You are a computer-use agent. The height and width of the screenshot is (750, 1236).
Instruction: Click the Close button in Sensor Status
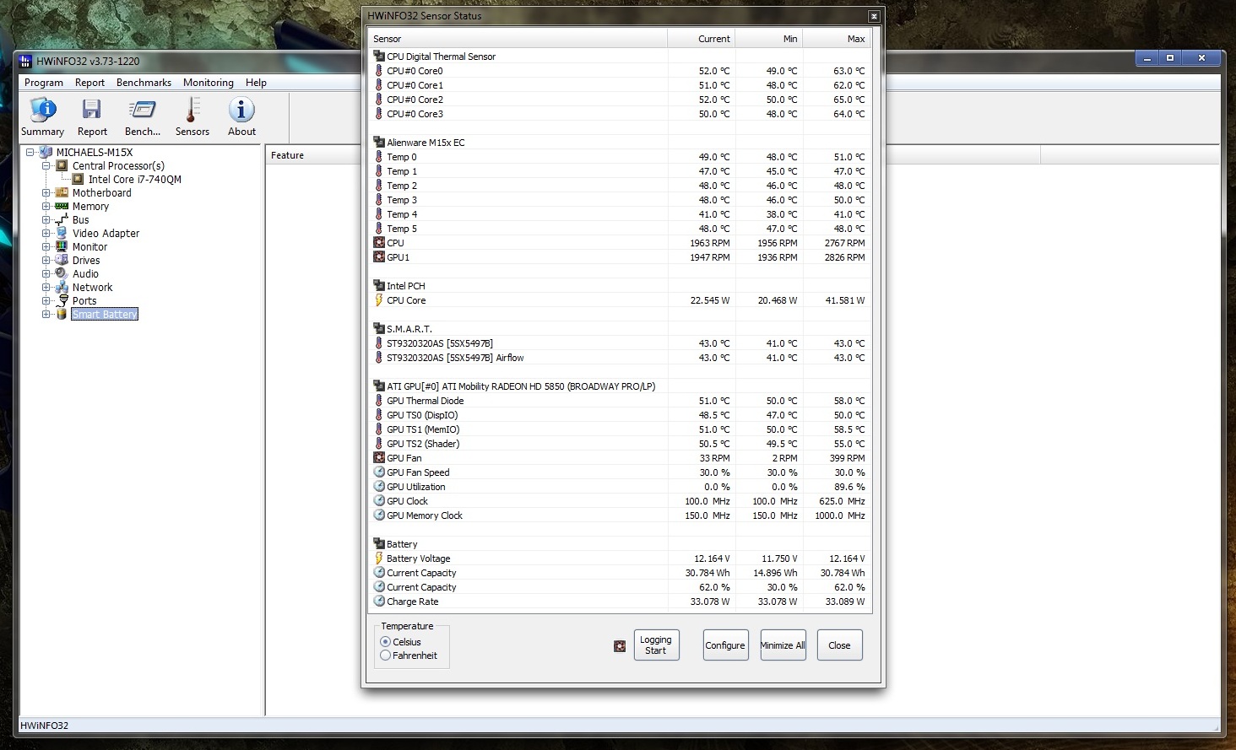839,645
